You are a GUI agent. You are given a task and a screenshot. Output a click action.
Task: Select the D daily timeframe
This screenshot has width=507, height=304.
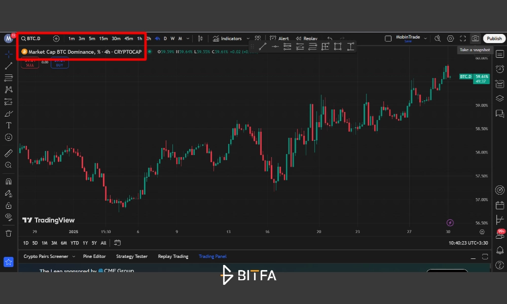click(x=165, y=39)
